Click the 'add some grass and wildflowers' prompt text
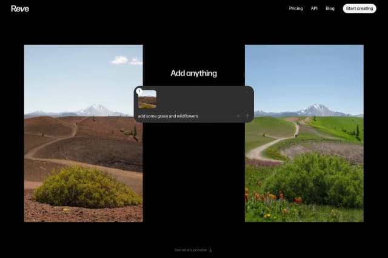Viewport: 388px width, 258px height. [168, 116]
